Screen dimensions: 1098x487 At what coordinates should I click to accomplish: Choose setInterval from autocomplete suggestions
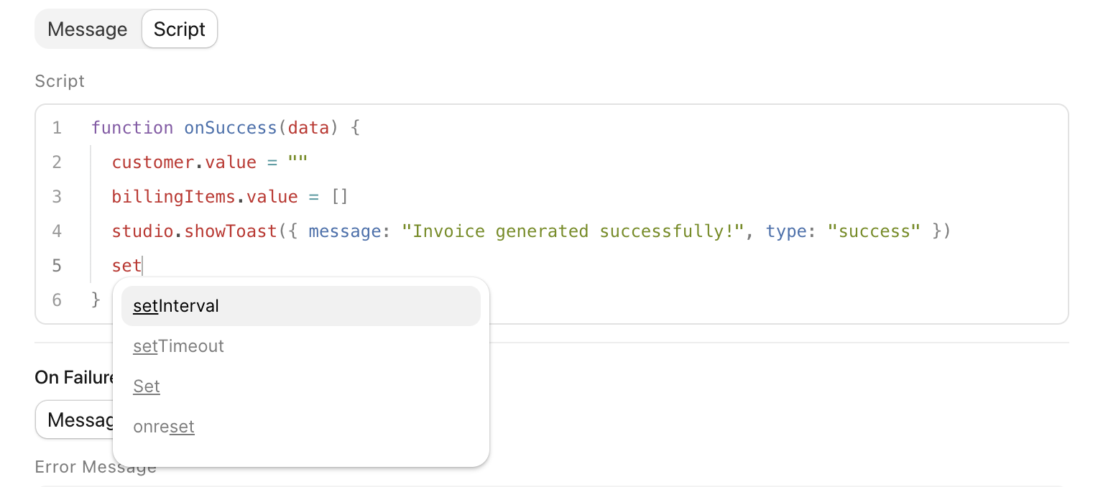point(300,306)
